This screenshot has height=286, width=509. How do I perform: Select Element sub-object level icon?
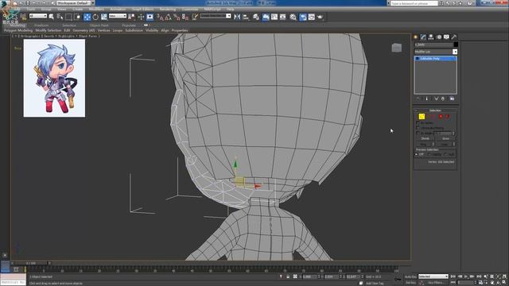tap(447, 117)
